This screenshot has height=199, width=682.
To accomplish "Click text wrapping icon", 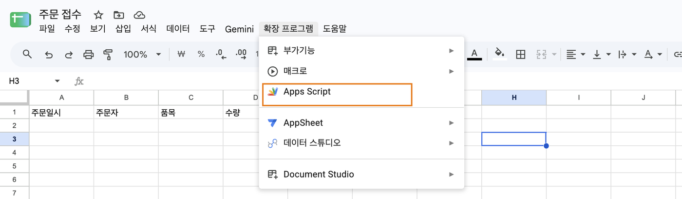I will [622, 54].
